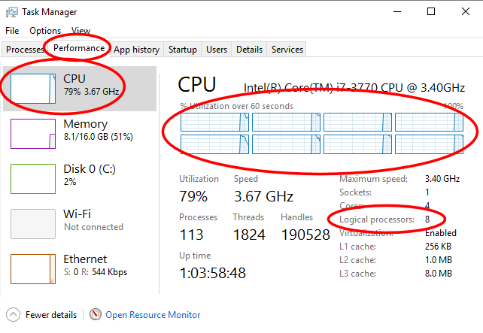Screen dimensions: 483x333
Task: Open Resource Monitor link
Action: [153, 315]
